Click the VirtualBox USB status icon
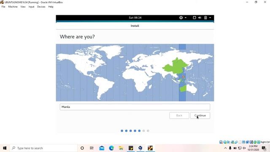270x152 pixels. pyautogui.click(x=236, y=142)
